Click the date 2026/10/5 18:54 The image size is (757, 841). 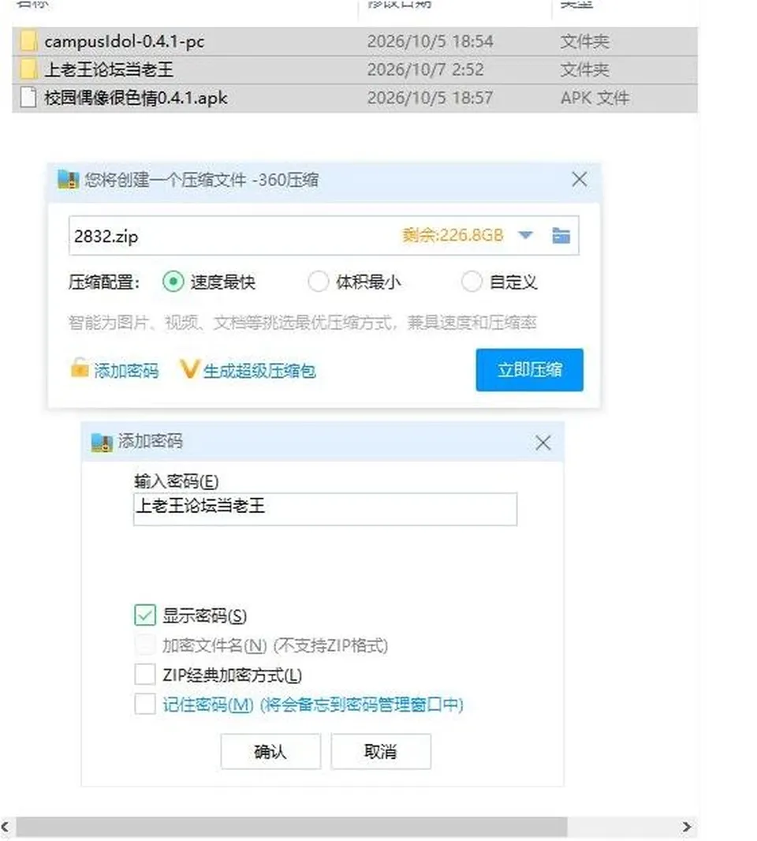[430, 41]
